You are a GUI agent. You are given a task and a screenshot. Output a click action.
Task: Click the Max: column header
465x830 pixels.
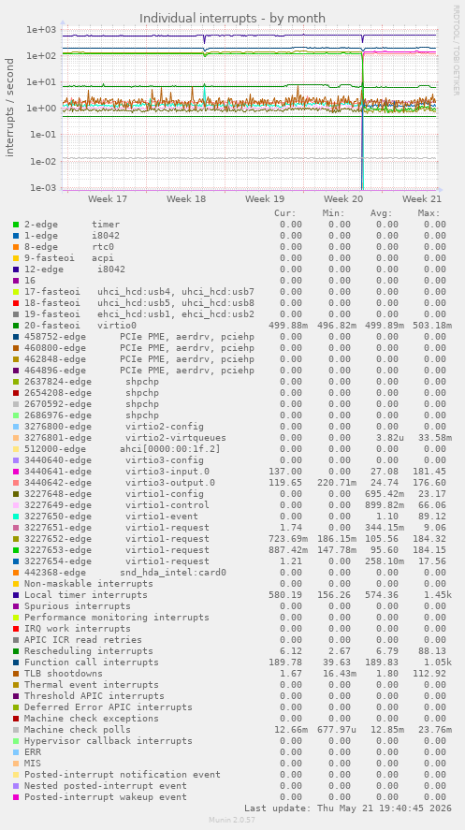(x=427, y=213)
